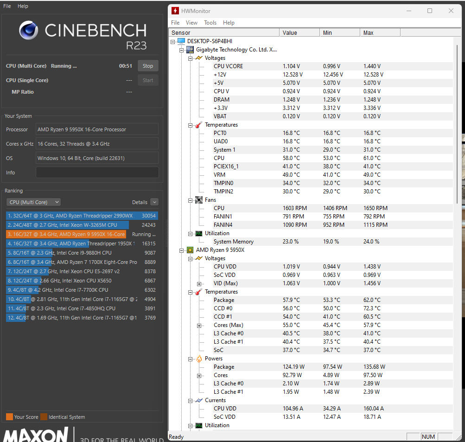This screenshot has width=465, height=442.
Task: Click the Value column header
Action: [x=299, y=32]
